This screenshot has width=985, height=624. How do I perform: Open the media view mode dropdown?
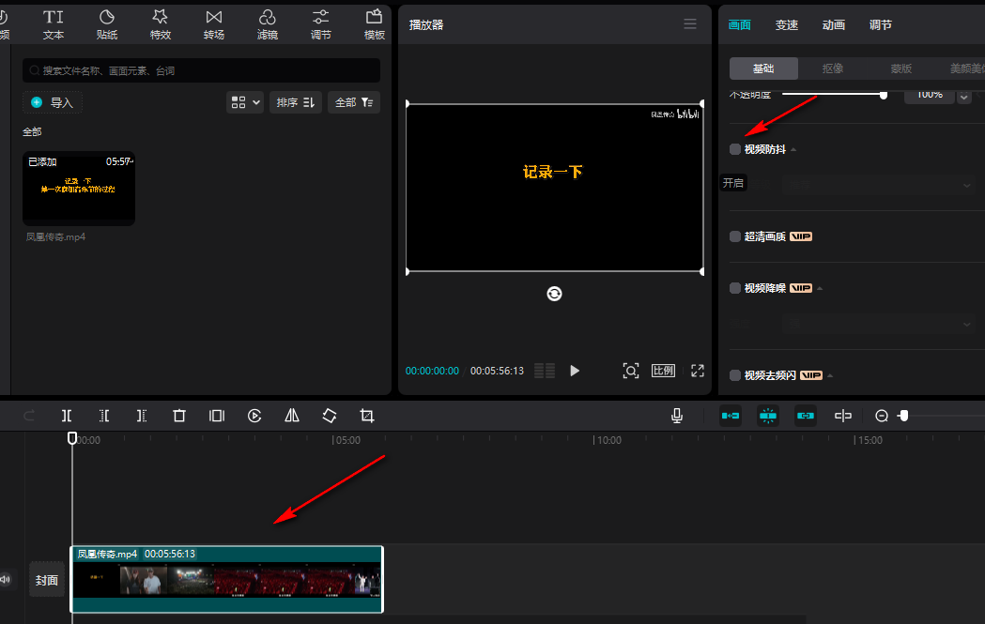coord(245,102)
